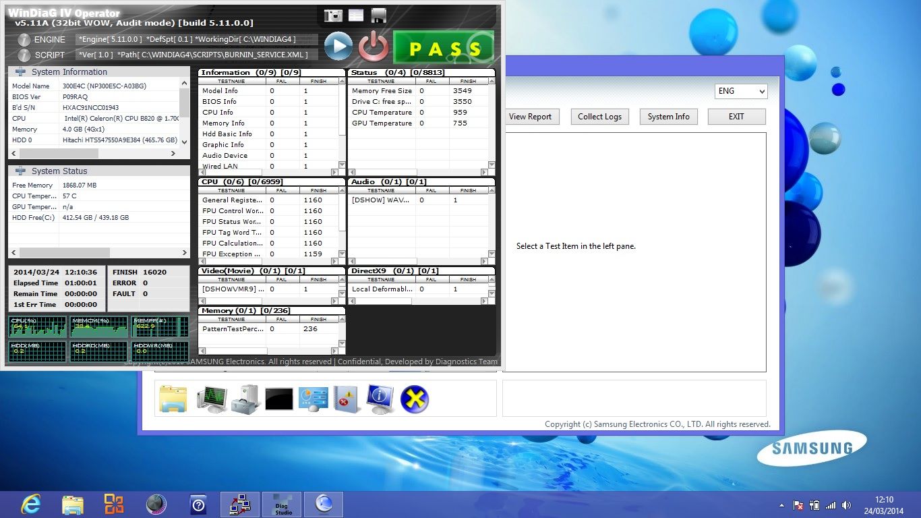Screen dimensions: 921x518
Task: Click the MEMCM(%) usage graph
Action: click(98, 326)
